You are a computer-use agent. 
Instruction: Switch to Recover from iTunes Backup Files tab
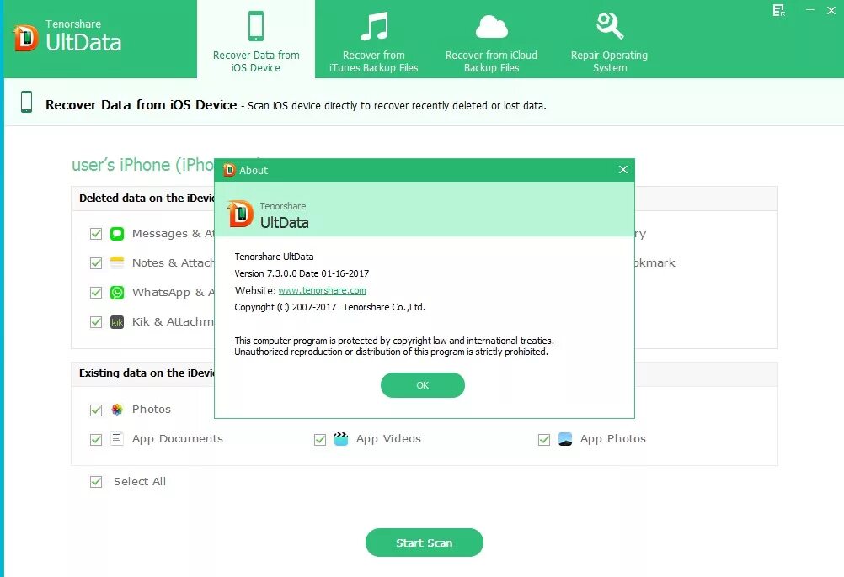373,40
